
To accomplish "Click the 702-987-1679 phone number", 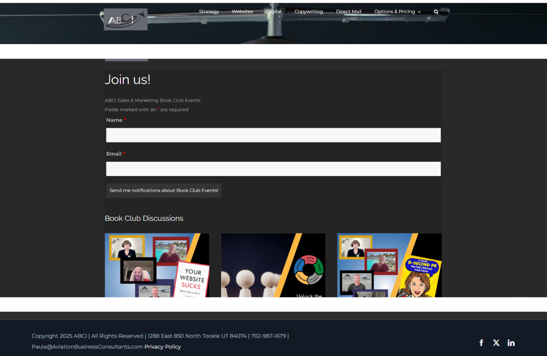I will [x=268, y=336].
